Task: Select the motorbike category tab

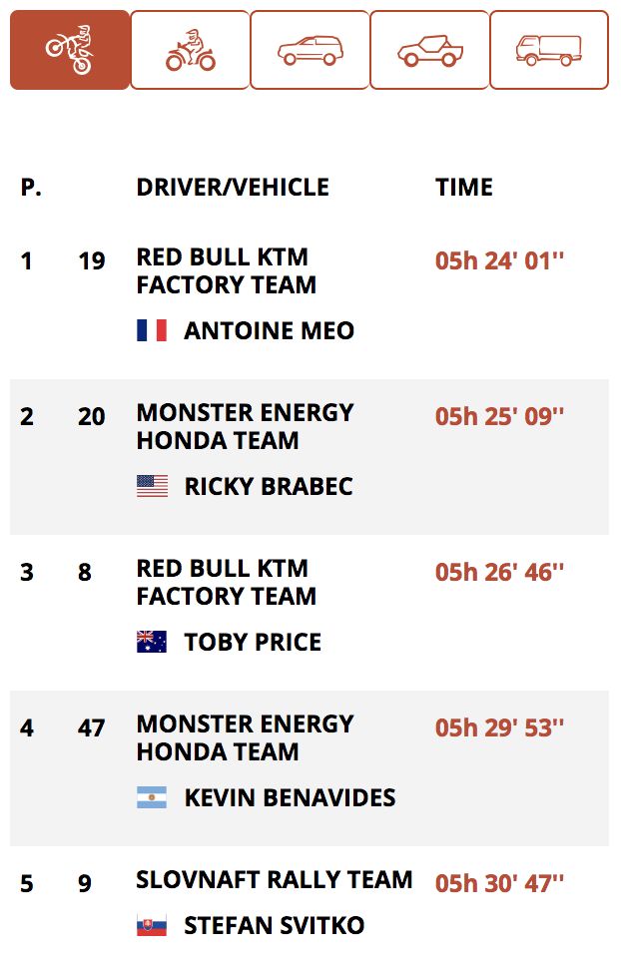Action: coord(70,50)
